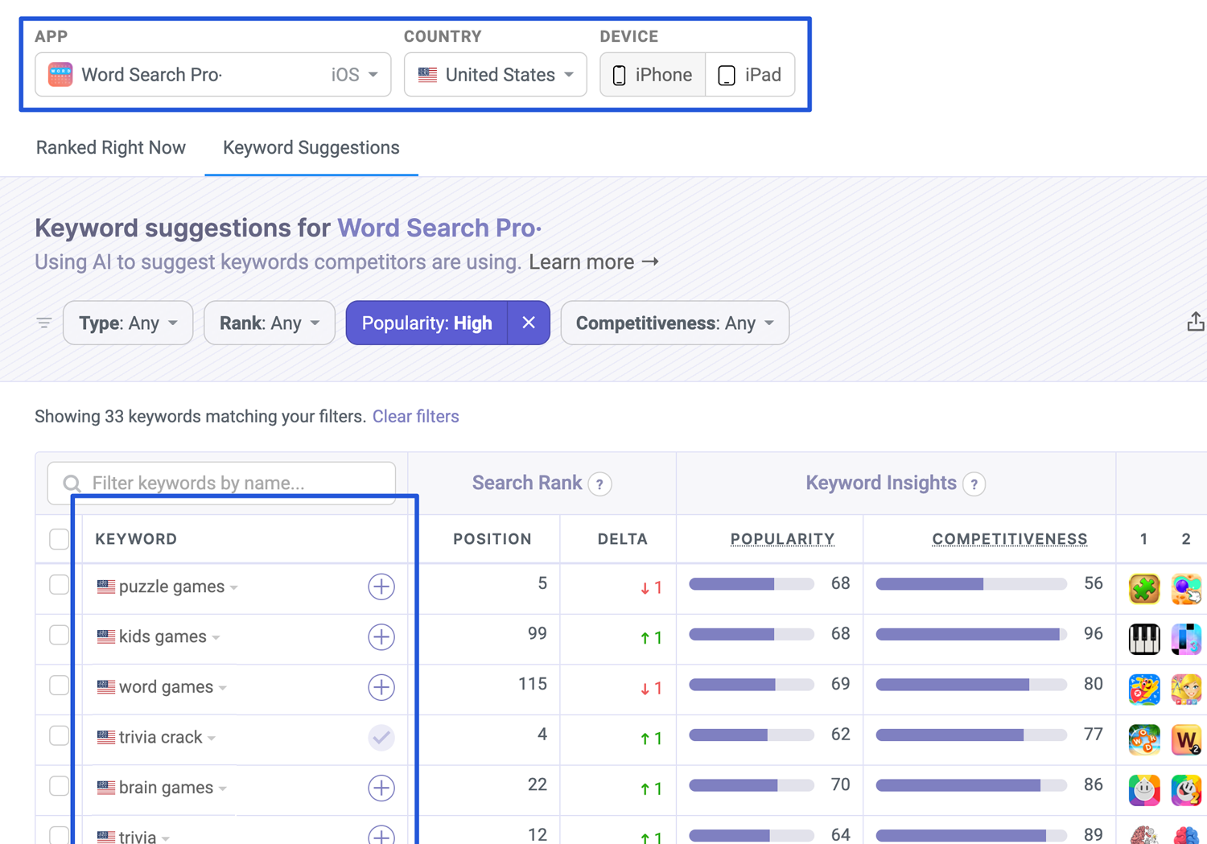Open the first ranked app icon for puzzle games
This screenshot has height=844, width=1207.
[1144, 589]
